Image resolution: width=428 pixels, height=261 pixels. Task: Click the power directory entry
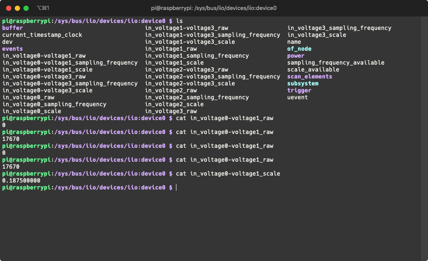pos(295,56)
